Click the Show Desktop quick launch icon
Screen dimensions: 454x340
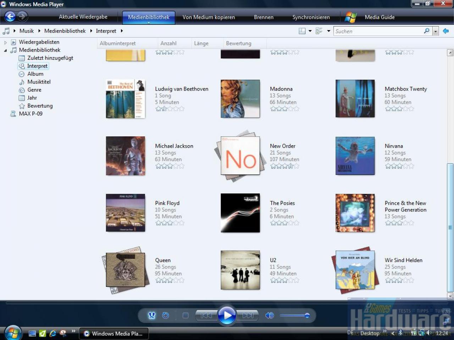pyautogui.click(x=32, y=333)
